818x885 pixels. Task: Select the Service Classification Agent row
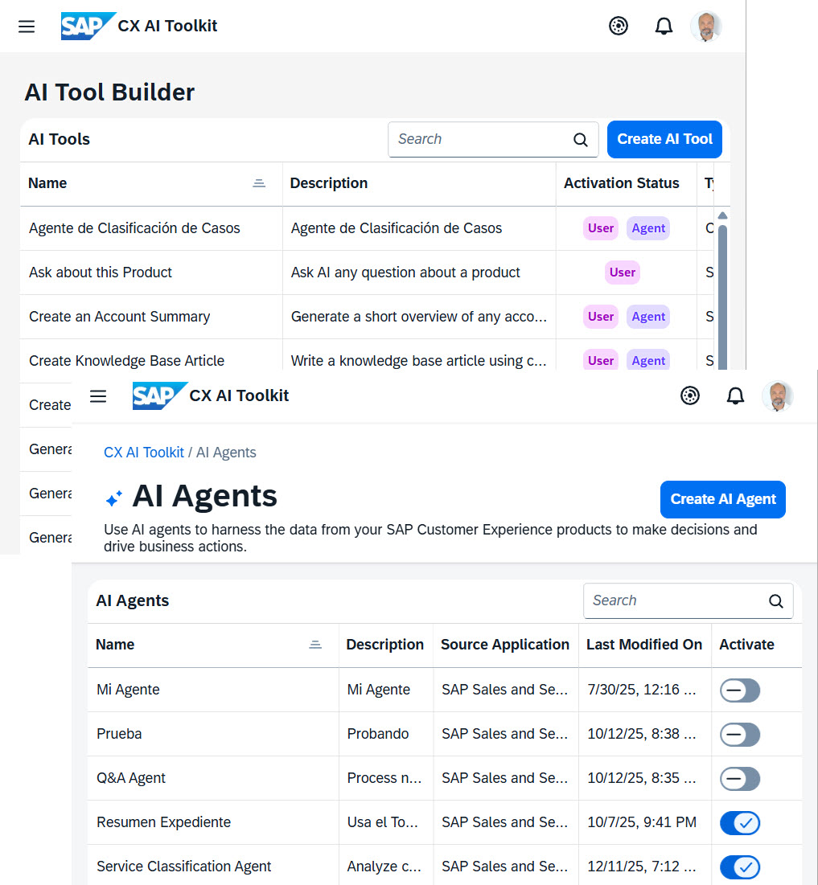(184, 867)
